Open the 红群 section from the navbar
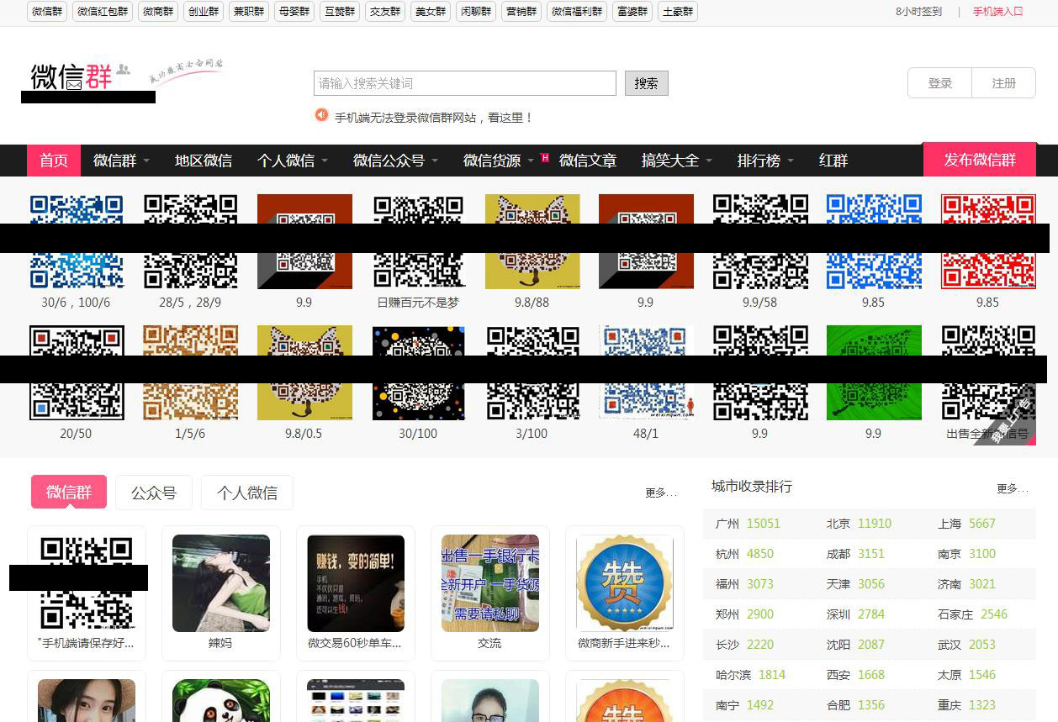1058x722 pixels. click(x=833, y=161)
